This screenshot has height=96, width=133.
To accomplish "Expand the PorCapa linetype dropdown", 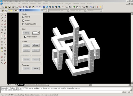I will [68, 11].
